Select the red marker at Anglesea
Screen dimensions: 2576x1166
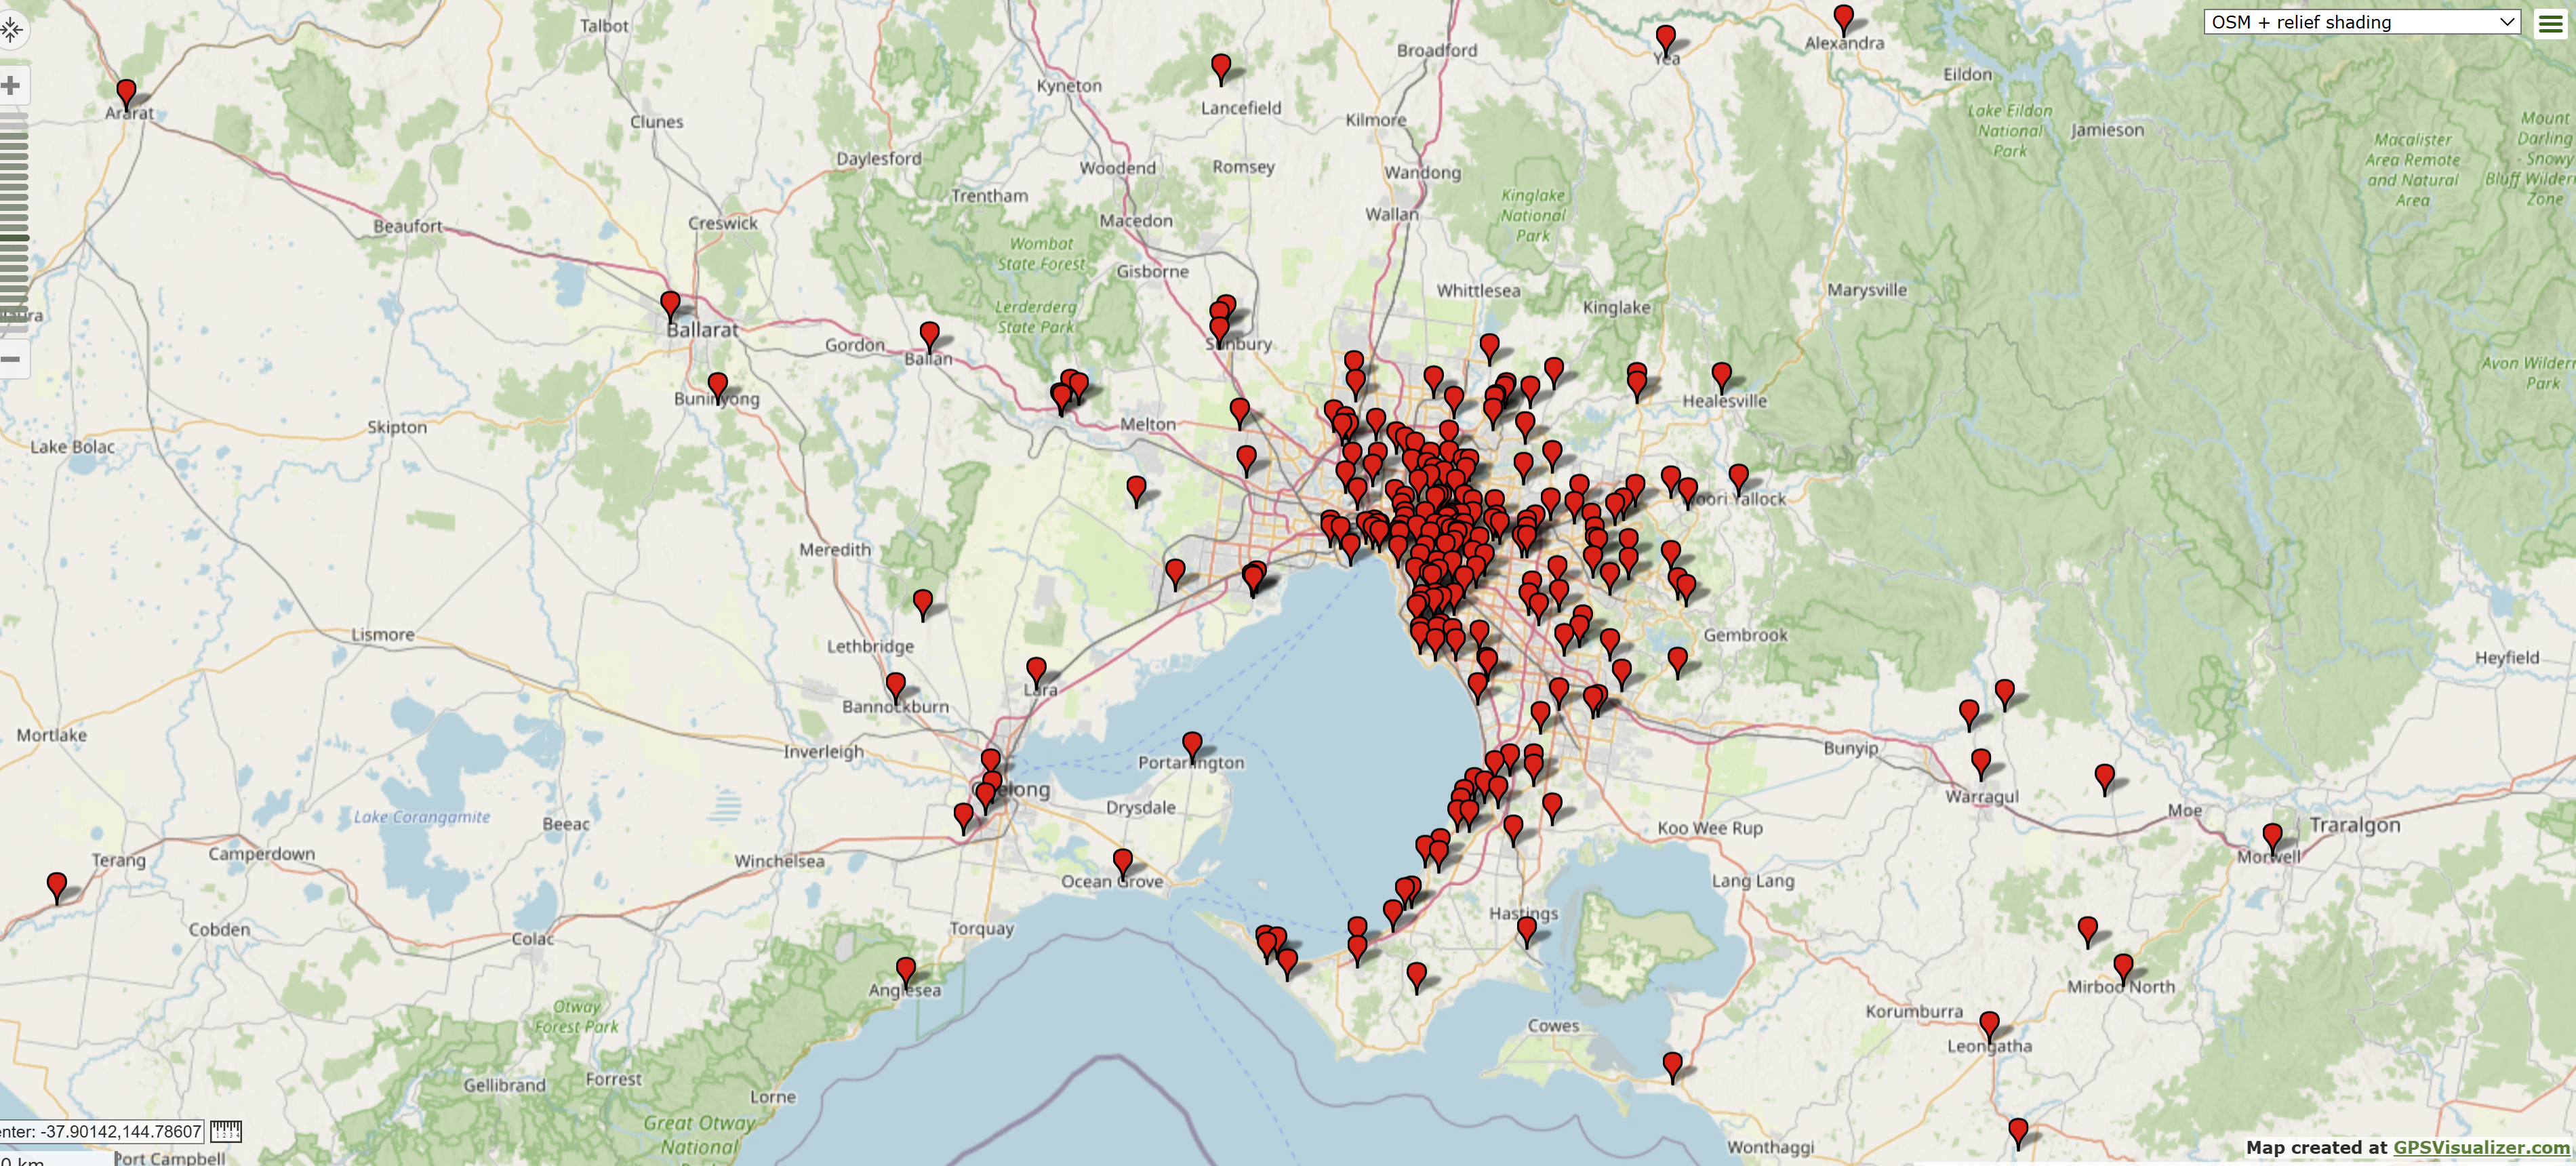click(905, 973)
